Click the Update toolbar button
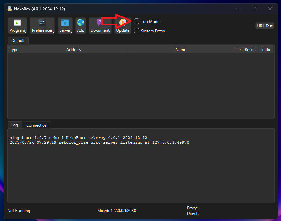The height and width of the screenshot is (221, 281). [123, 26]
